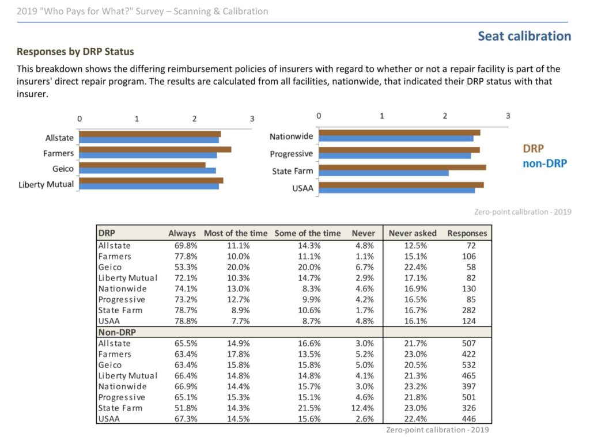The height and width of the screenshot is (437, 590).
Task: Select State Farm's brown DRP bar
Action: [x=402, y=168]
